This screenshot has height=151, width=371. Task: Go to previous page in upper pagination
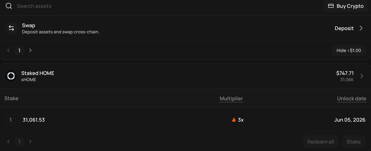pyautogui.click(x=9, y=51)
